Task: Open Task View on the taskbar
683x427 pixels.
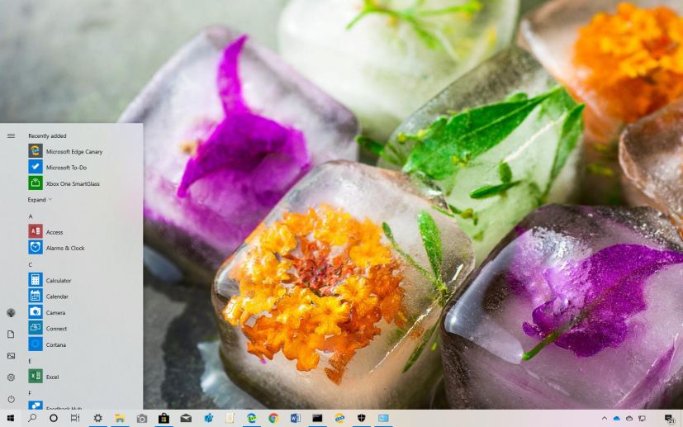Action: tap(75, 418)
